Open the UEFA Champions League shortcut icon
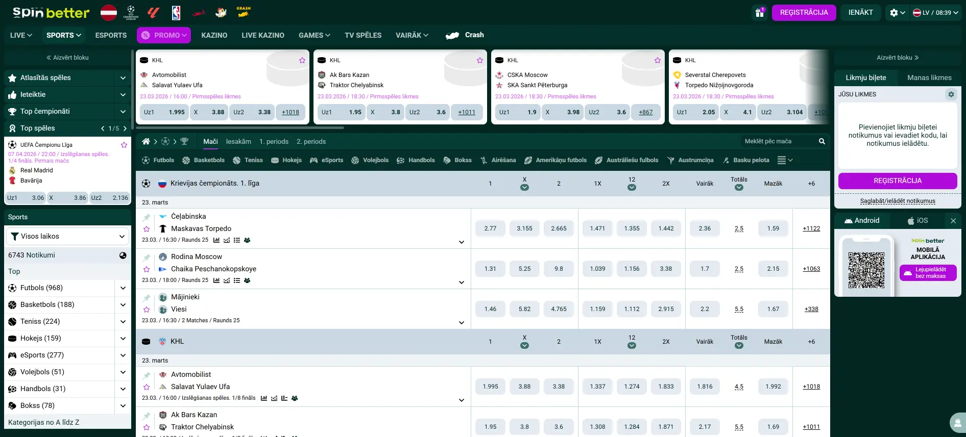Screen dimensions: 966x437 tap(131, 13)
